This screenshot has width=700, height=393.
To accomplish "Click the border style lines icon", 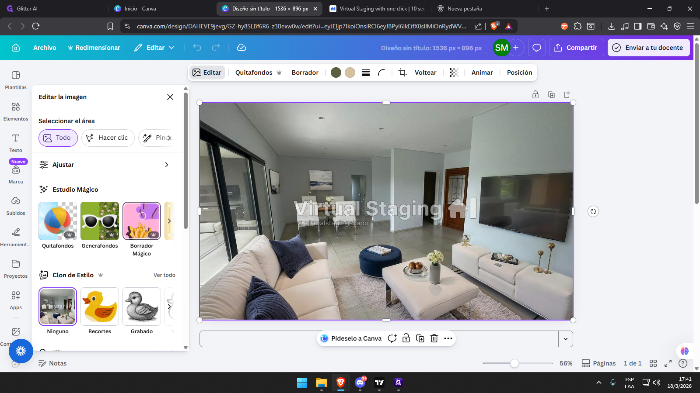I will click(366, 72).
